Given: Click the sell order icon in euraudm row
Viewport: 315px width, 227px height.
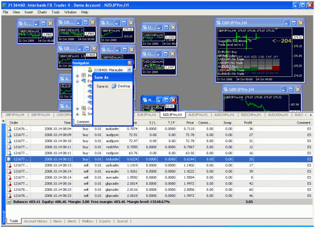Looking at the screenshot, I should (9, 171).
